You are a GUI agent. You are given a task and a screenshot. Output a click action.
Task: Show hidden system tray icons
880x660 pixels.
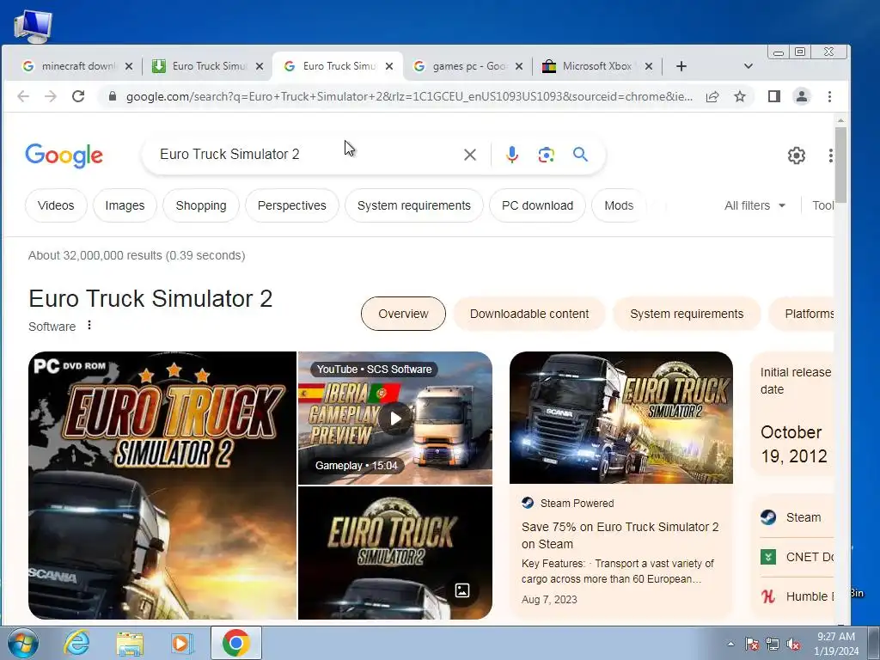tap(730, 644)
